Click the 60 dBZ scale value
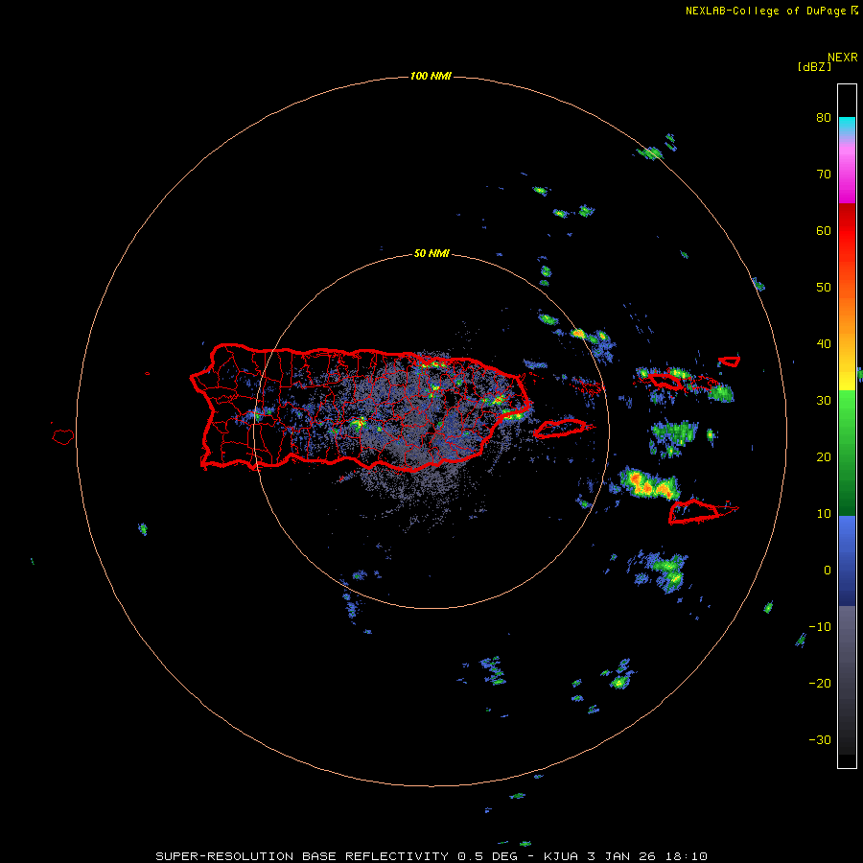The image size is (863, 863). [x=824, y=230]
